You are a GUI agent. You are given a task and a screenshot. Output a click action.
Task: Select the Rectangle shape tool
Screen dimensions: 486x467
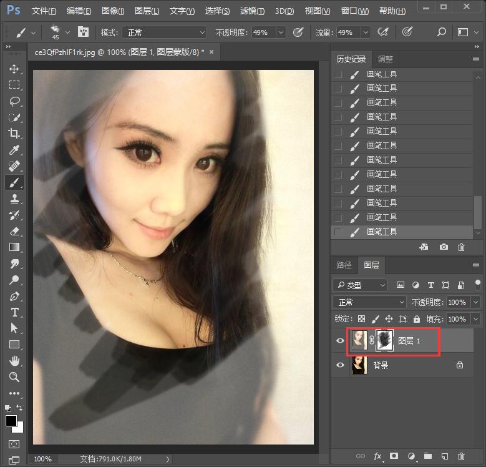[14, 345]
